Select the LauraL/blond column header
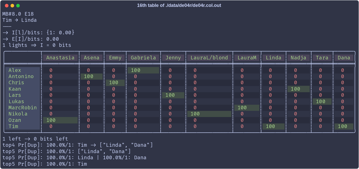359x169 pixels. (x=209, y=58)
